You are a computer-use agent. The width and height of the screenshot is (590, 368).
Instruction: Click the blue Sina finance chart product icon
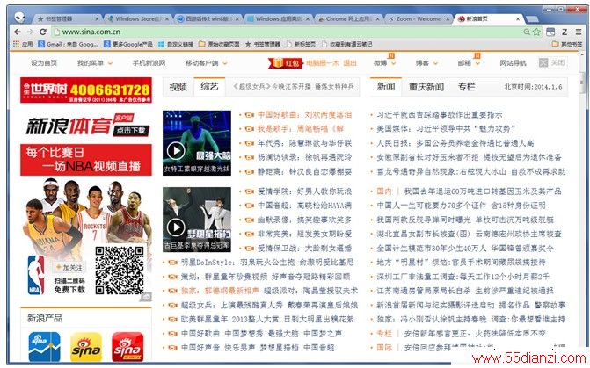tap(44, 347)
